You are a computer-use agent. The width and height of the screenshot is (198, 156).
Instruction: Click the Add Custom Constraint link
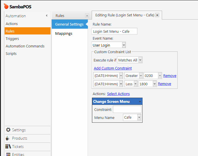[113, 68]
